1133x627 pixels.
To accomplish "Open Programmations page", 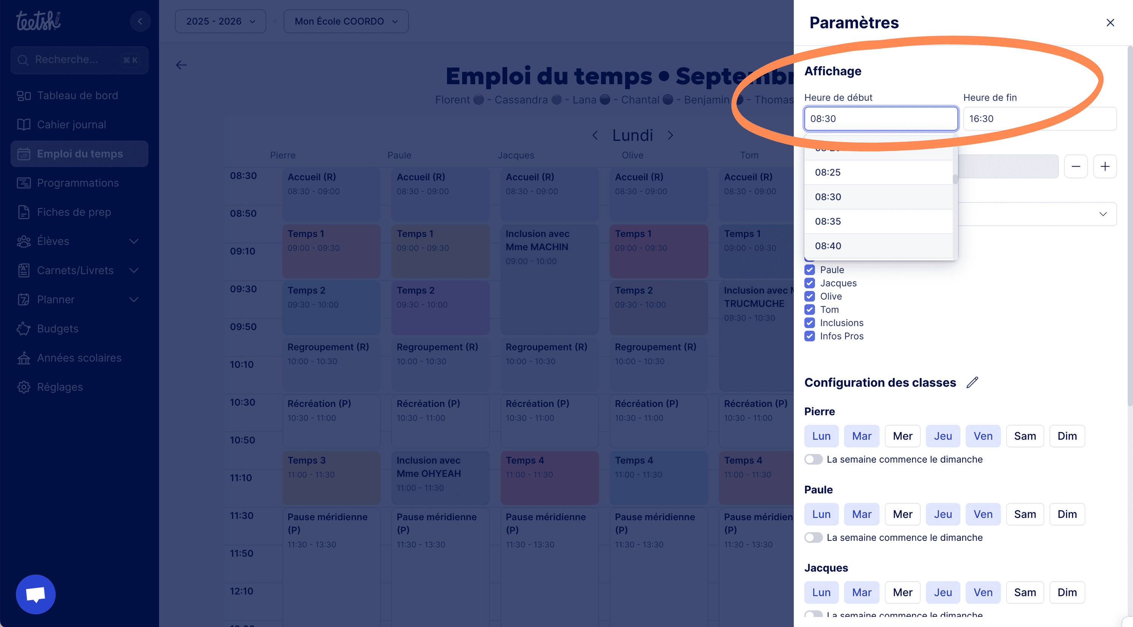I will (79, 182).
